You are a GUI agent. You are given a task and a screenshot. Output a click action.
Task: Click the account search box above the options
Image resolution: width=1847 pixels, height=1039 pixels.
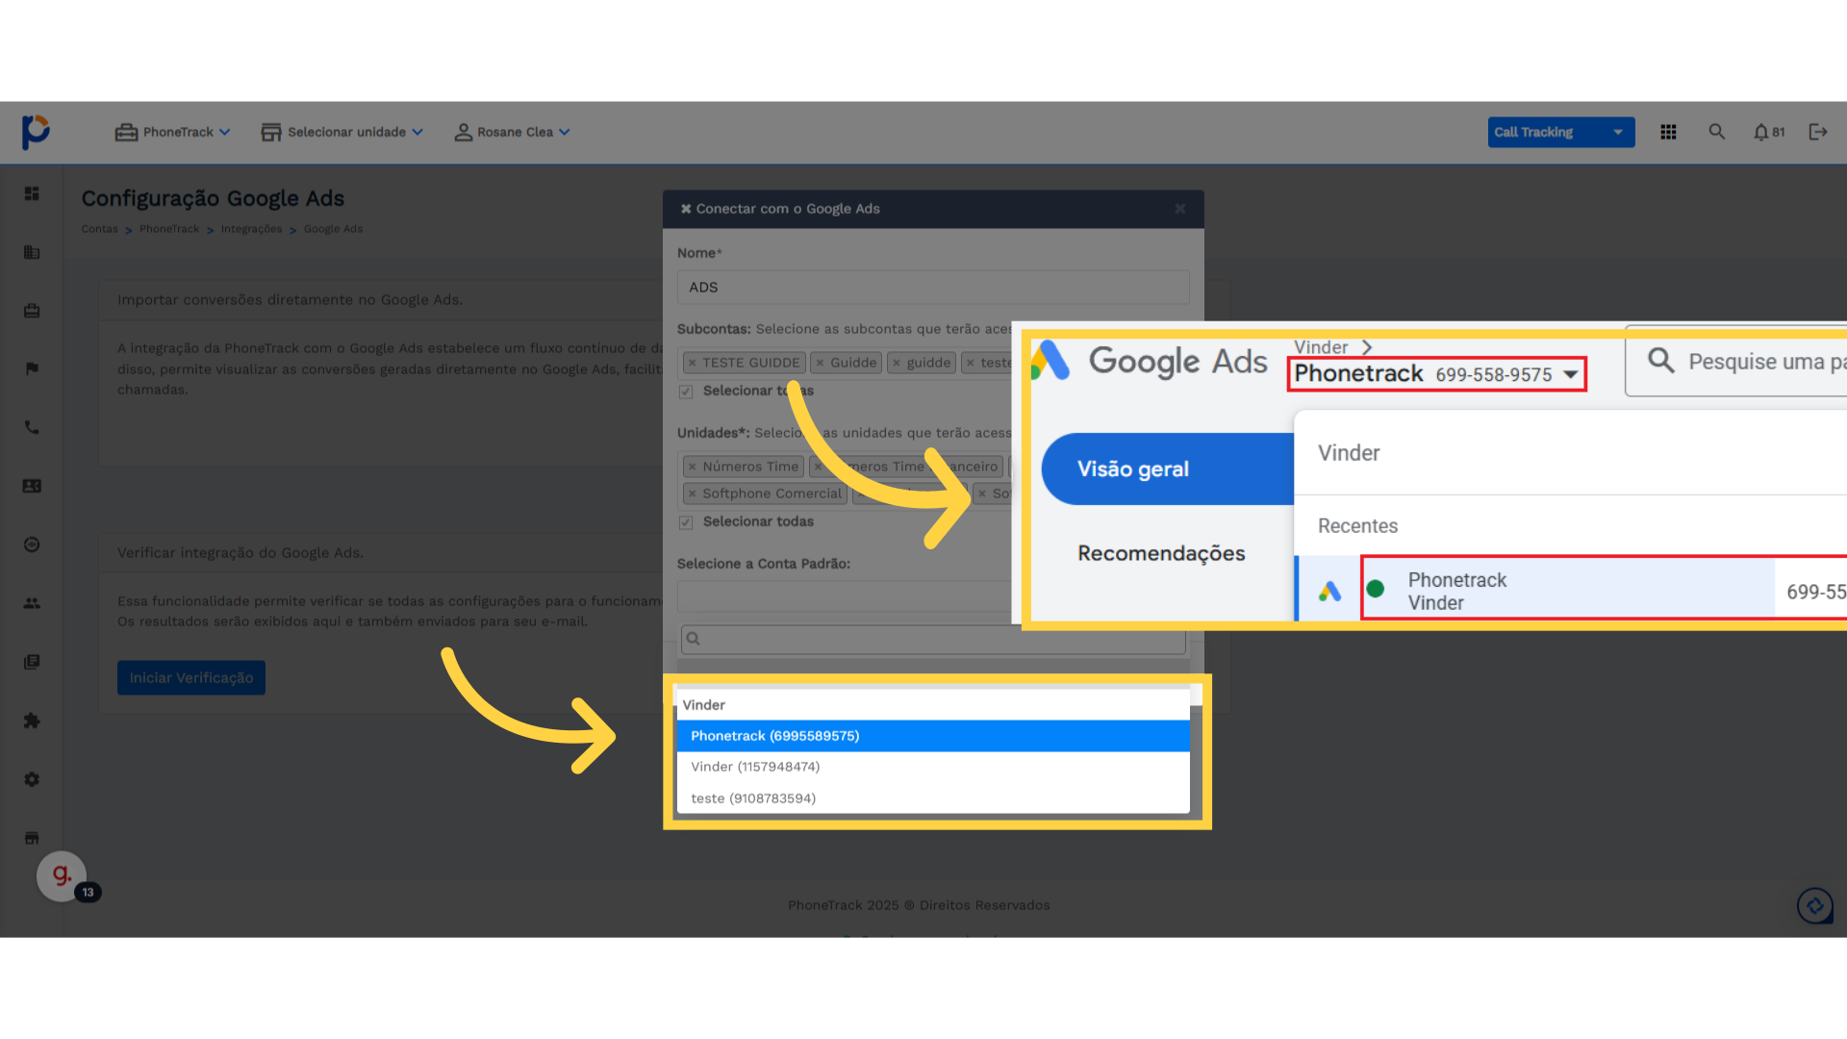pyautogui.click(x=933, y=639)
